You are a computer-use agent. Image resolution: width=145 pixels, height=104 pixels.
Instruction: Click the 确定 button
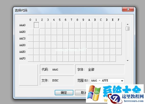64,92
